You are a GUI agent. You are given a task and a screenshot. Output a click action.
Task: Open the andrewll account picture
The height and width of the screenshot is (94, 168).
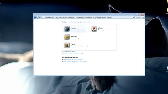coord(67,37)
